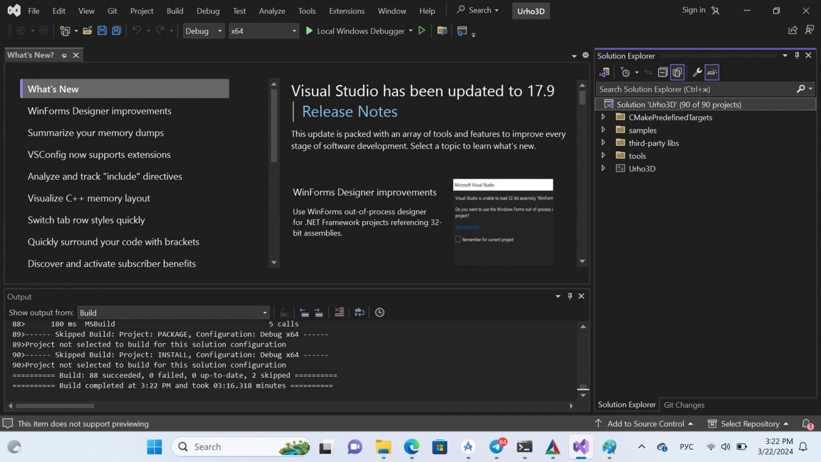
Task: Expand the samples folder
Action: tap(604, 130)
